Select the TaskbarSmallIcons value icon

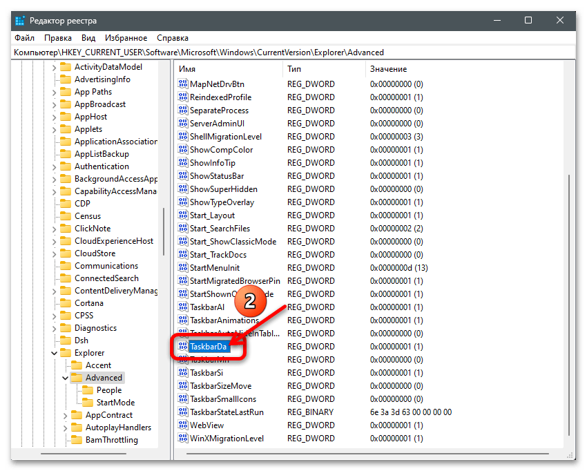coord(183,398)
